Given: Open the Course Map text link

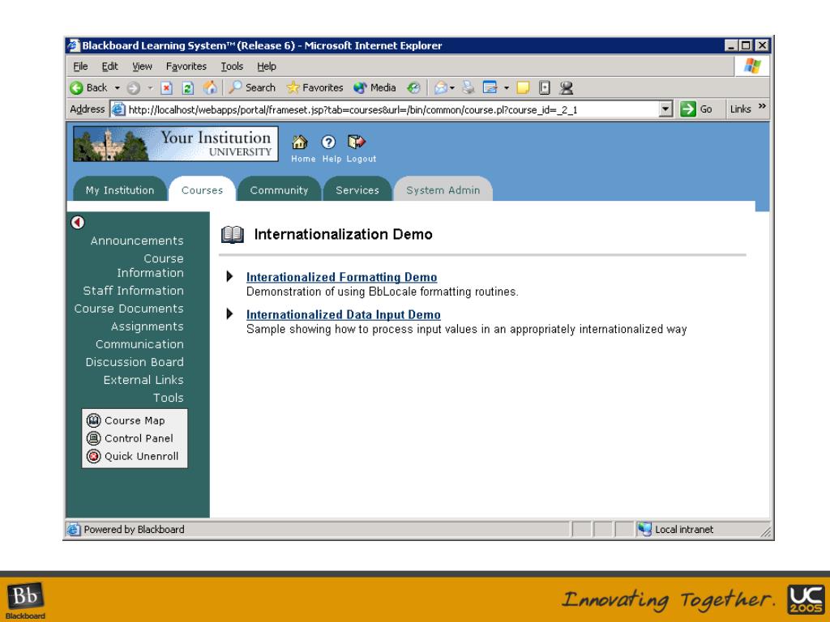Looking at the screenshot, I should click(x=135, y=420).
